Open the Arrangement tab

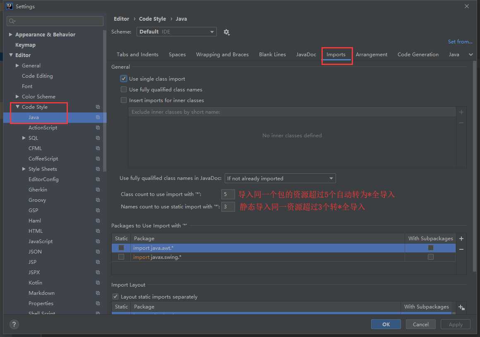pyautogui.click(x=371, y=55)
